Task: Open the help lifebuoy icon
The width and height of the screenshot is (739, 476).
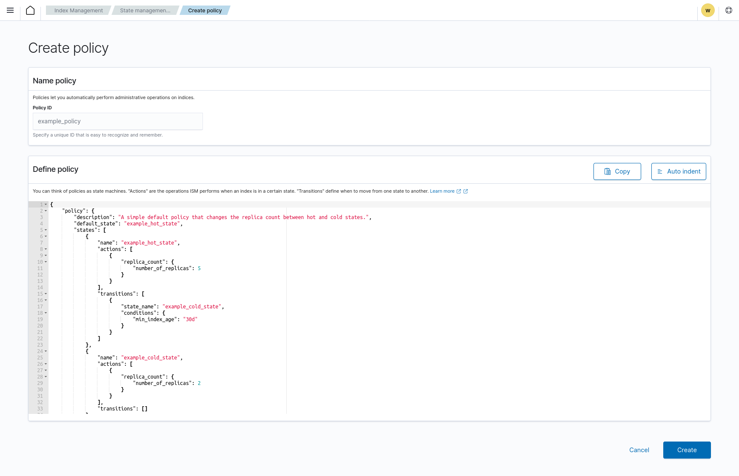Action: (x=729, y=10)
